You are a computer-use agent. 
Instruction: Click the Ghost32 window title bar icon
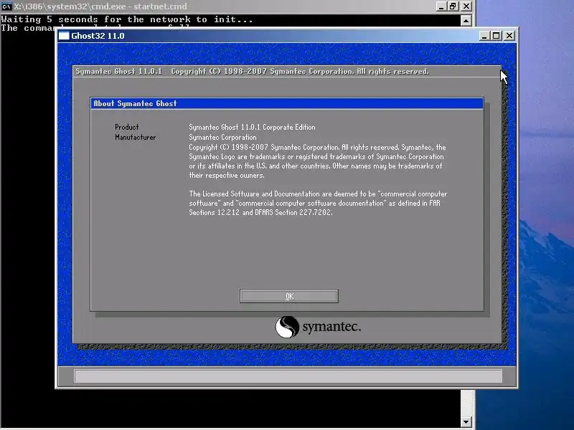tap(64, 35)
